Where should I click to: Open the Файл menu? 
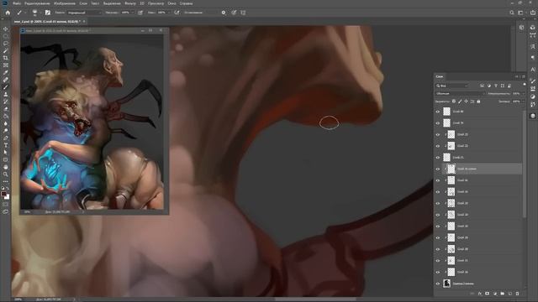point(17,3)
